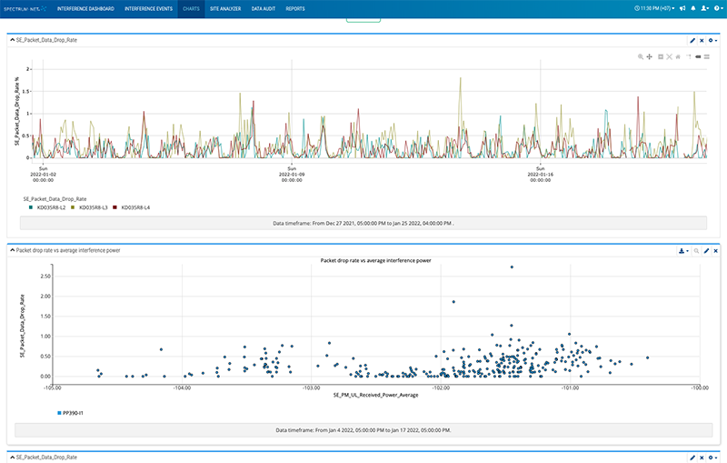Click the -102.00 x-axis tick label
Viewport: 727px width, 463px height.
point(441,388)
